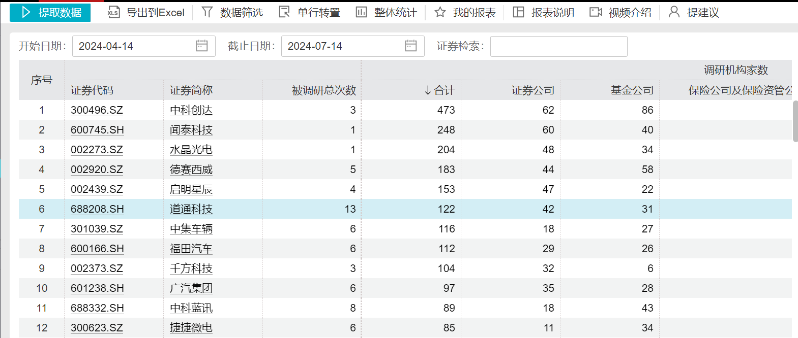This screenshot has width=798, height=338.
Task: Open stock code link 300496.SZ
Action: 97,110
